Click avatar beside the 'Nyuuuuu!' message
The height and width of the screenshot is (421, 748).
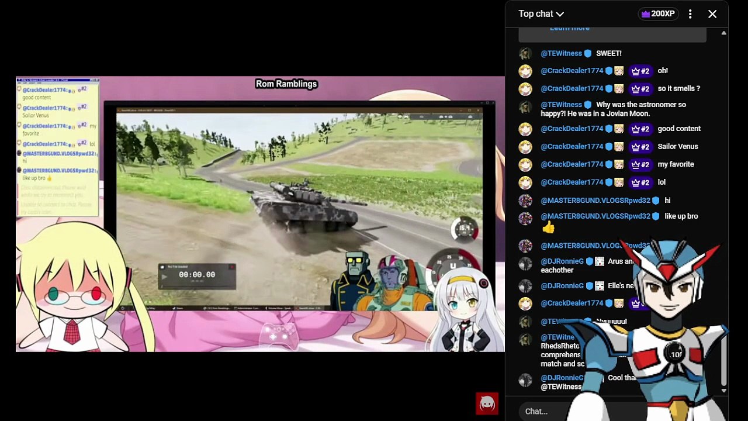[525, 322]
